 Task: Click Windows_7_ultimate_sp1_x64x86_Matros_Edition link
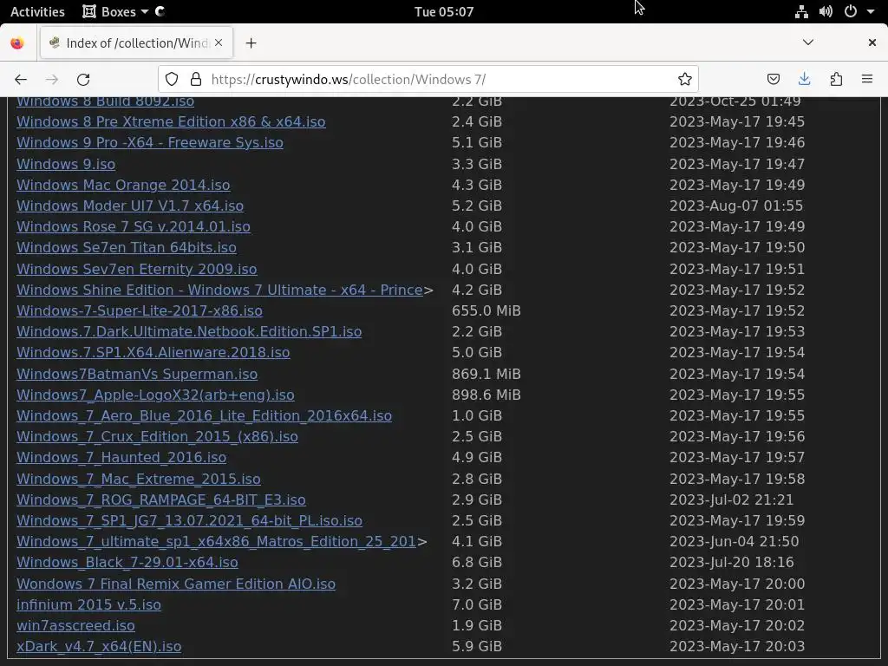(x=216, y=541)
